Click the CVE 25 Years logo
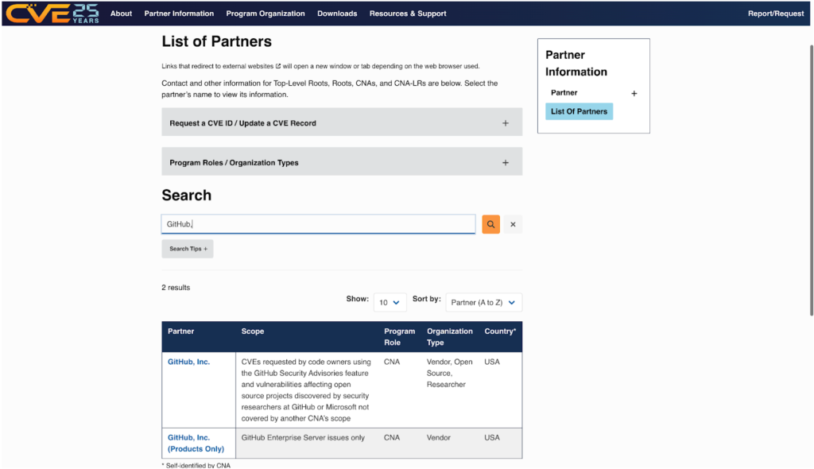This screenshot has height=469, width=814. pyautogui.click(x=53, y=14)
